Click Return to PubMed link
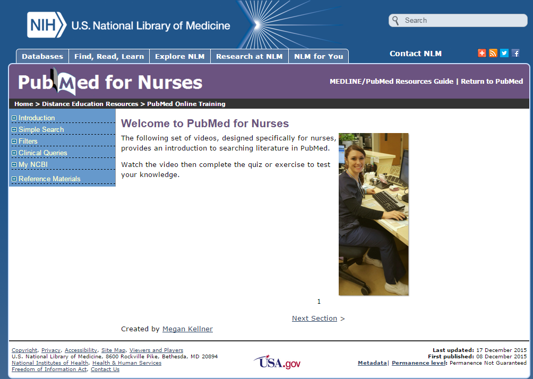 pos(492,82)
